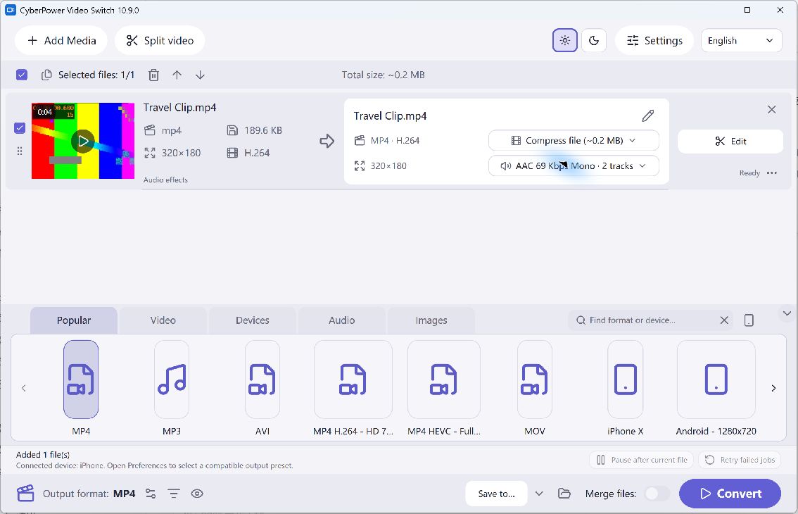798x514 pixels.
Task: Toggle the Merge files switch
Action: pyautogui.click(x=657, y=494)
